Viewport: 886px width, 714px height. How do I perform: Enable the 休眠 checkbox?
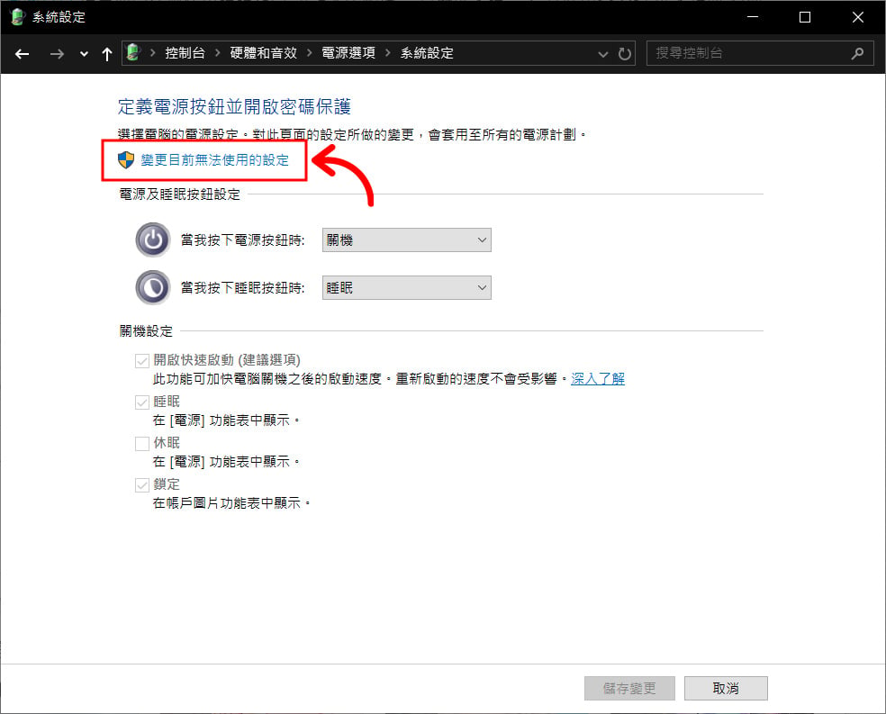(142, 444)
